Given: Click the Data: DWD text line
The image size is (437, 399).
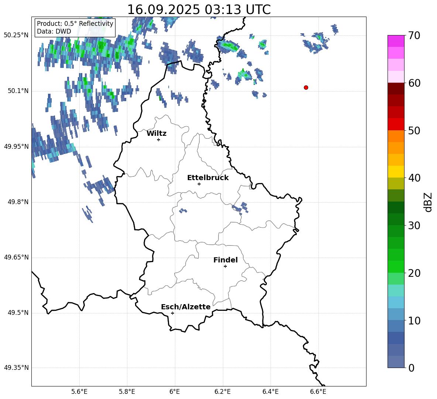Looking at the screenshot, I should (x=54, y=31).
